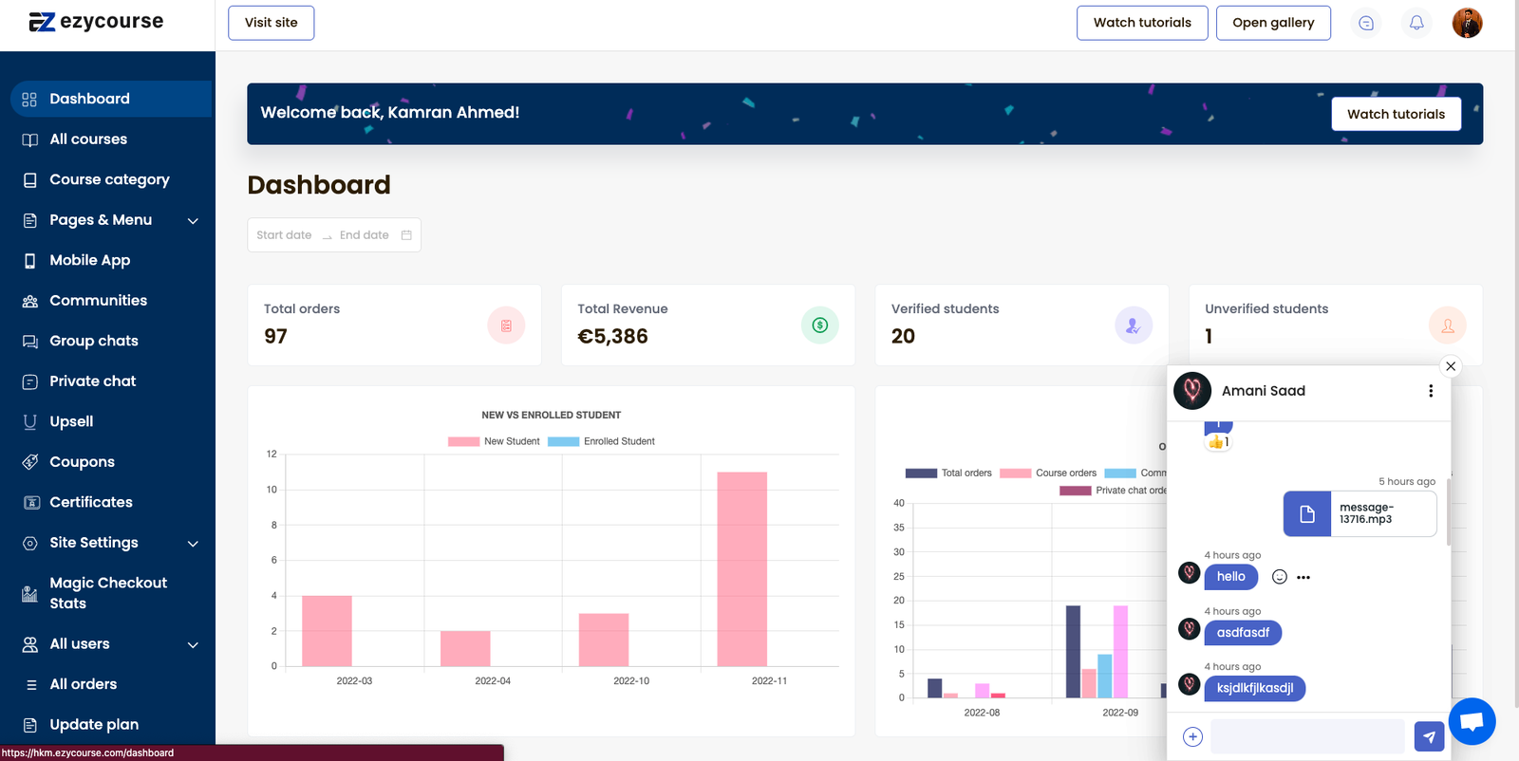The image size is (1519, 761).
Task: Open the chat messages icon in header
Action: [x=1366, y=23]
